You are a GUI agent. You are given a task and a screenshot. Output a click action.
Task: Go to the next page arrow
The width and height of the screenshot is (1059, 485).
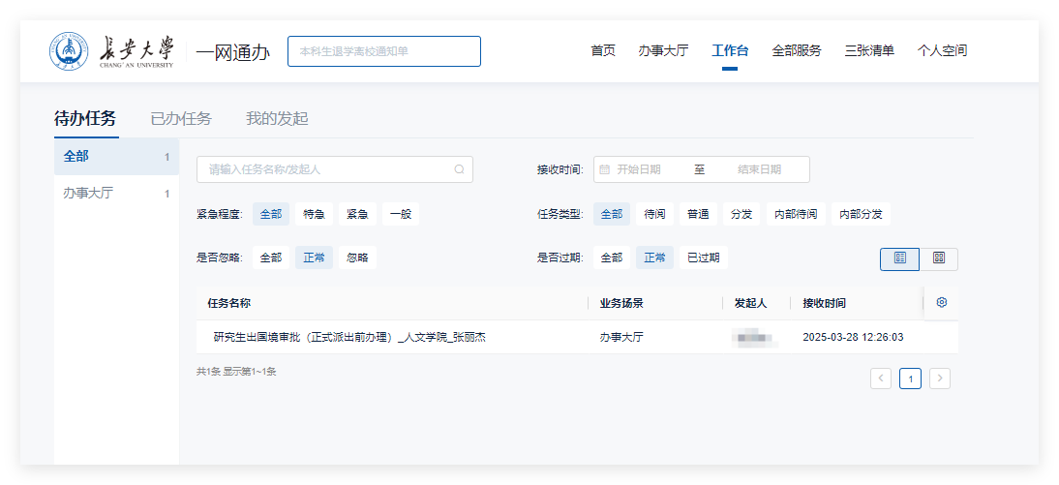point(939,379)
